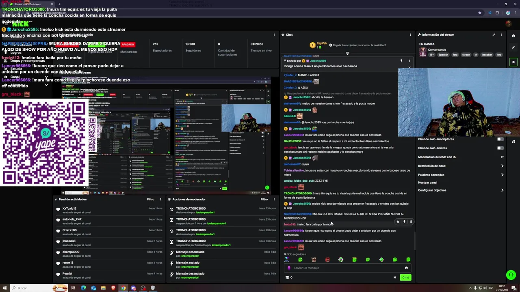Open options menu of the pinned message
The image size is (520, 292).
[409, 61]
